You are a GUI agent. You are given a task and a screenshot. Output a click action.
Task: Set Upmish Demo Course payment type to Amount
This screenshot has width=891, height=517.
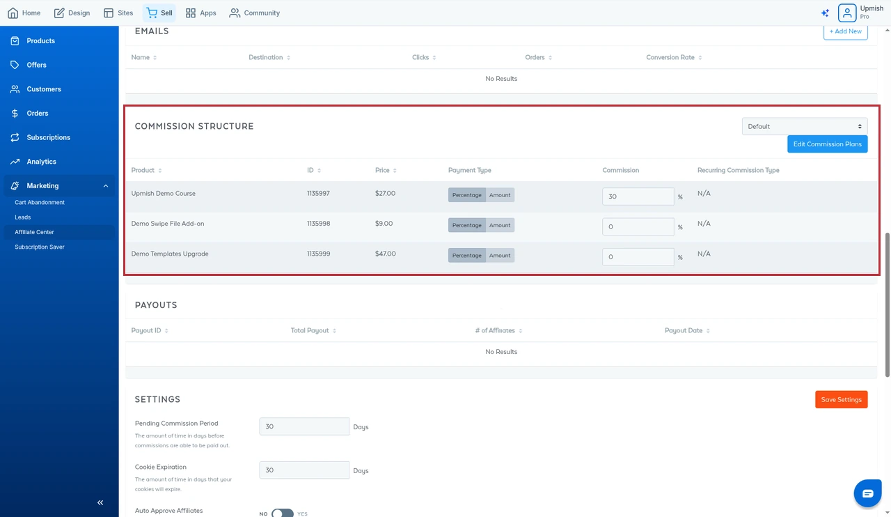tap(500, 195)
